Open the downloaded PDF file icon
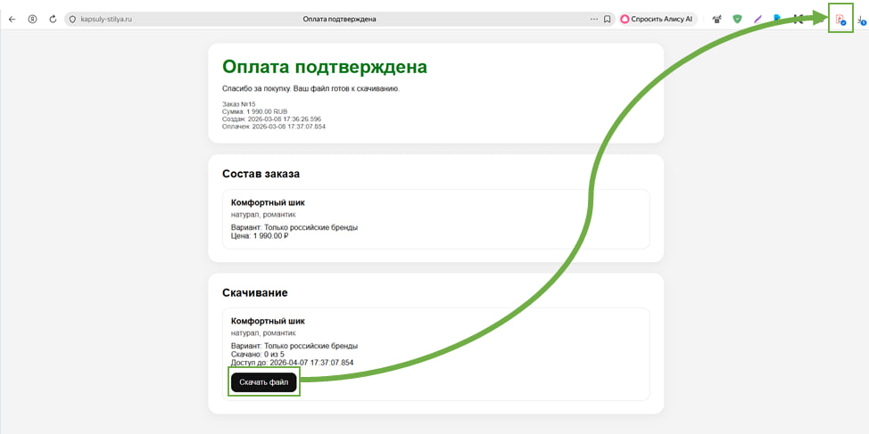The image size is (869, 434). pos(840,19)
